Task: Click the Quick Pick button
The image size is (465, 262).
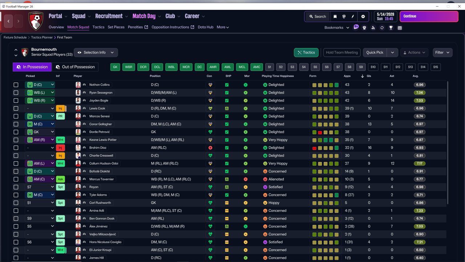Action: click(x=375, y=52)
